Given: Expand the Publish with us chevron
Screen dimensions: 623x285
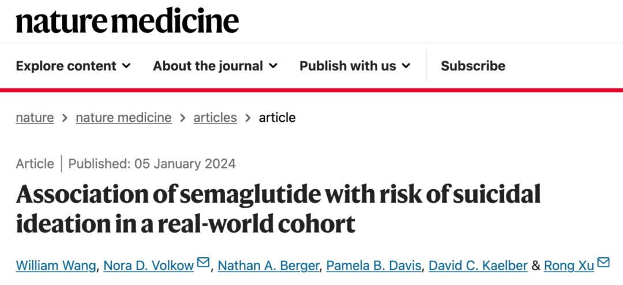Looking at the screenshot, I should 406,66.
